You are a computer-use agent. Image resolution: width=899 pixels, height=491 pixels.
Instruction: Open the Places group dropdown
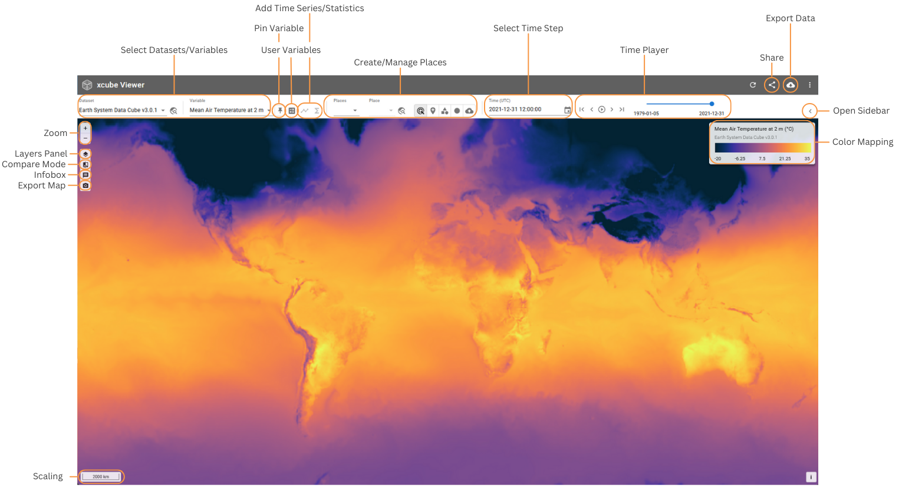coord(355,111)
